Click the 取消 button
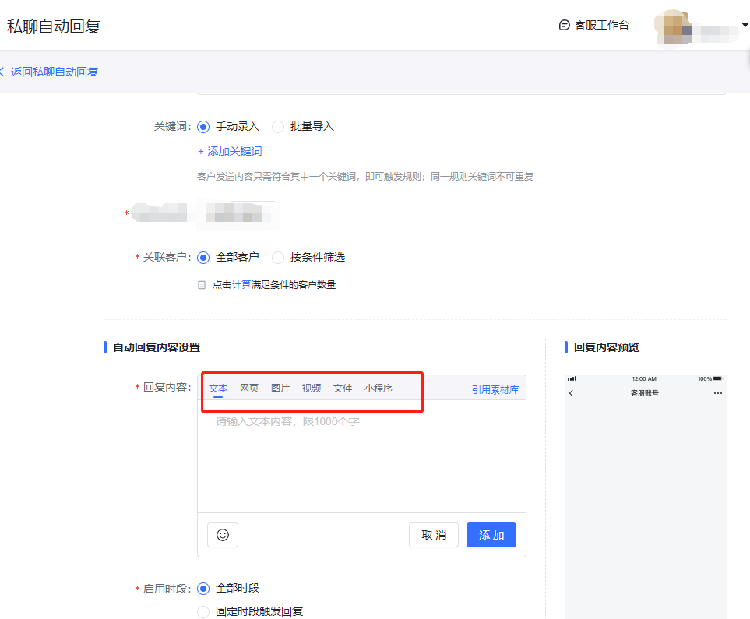The image size is (750, 619). coord(434,535)
